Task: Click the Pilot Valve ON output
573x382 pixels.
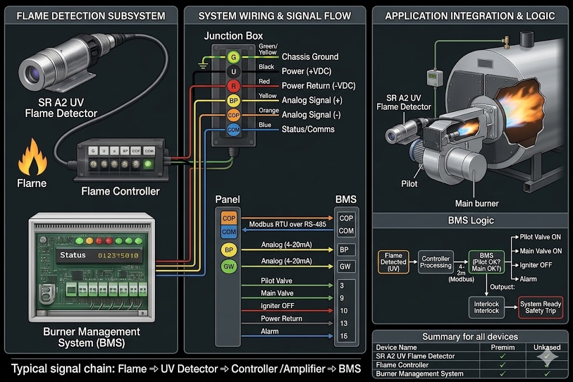Action: click(x=540, y=237)
